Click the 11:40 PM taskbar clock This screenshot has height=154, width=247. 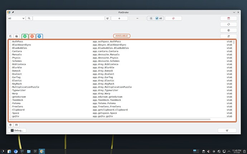click(237, 151)
